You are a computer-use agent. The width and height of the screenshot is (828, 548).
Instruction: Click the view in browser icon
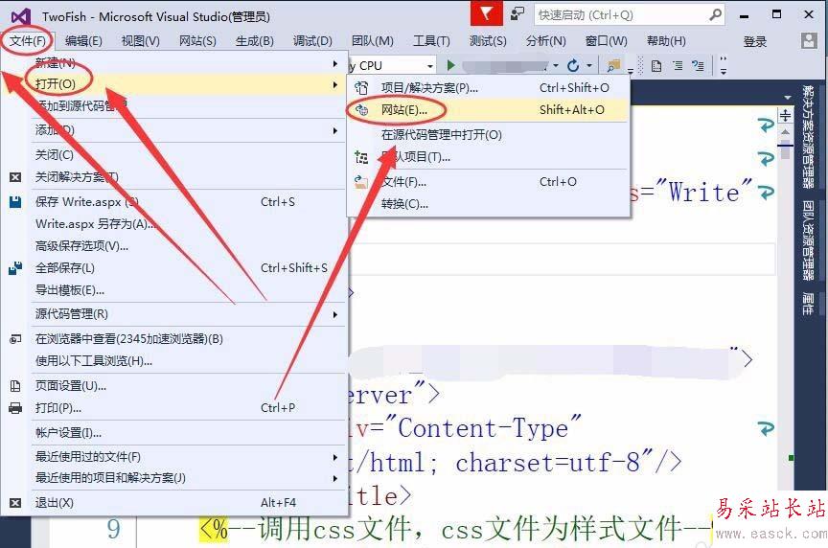15,339
